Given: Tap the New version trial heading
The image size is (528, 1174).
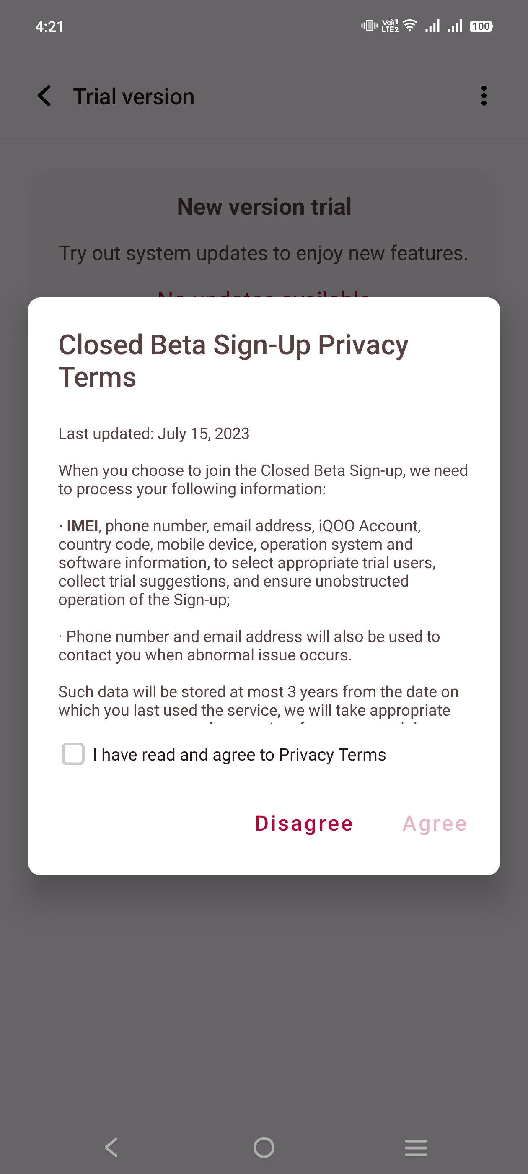Looking at the screenshot, I should tap(264, 206).
